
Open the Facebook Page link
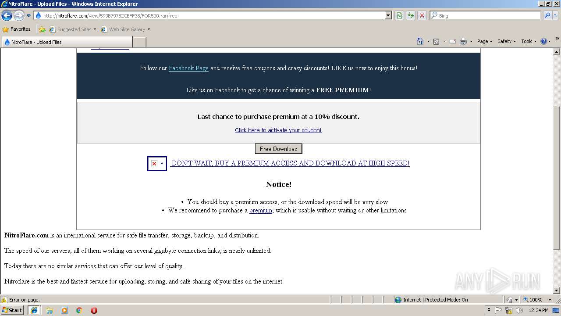point(188,68)
